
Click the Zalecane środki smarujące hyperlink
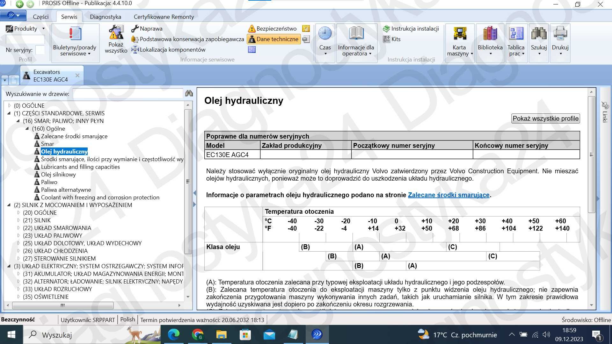pyautogui.click(x=448, y=195)
